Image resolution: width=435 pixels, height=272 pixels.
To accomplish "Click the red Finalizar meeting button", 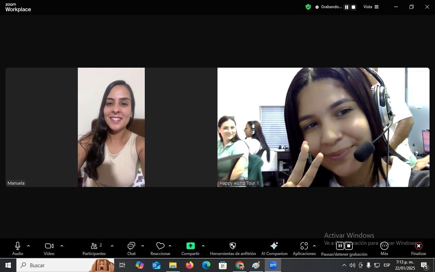I will coord(419,249).
